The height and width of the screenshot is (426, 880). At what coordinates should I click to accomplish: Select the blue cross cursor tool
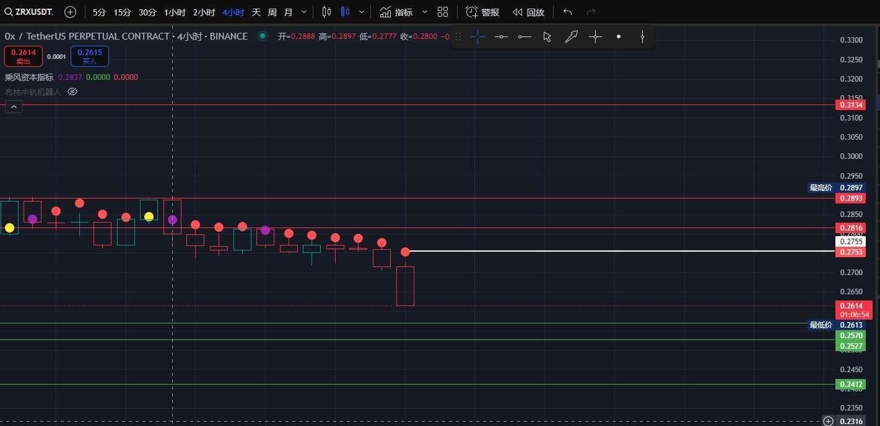[x=477, y=37]
